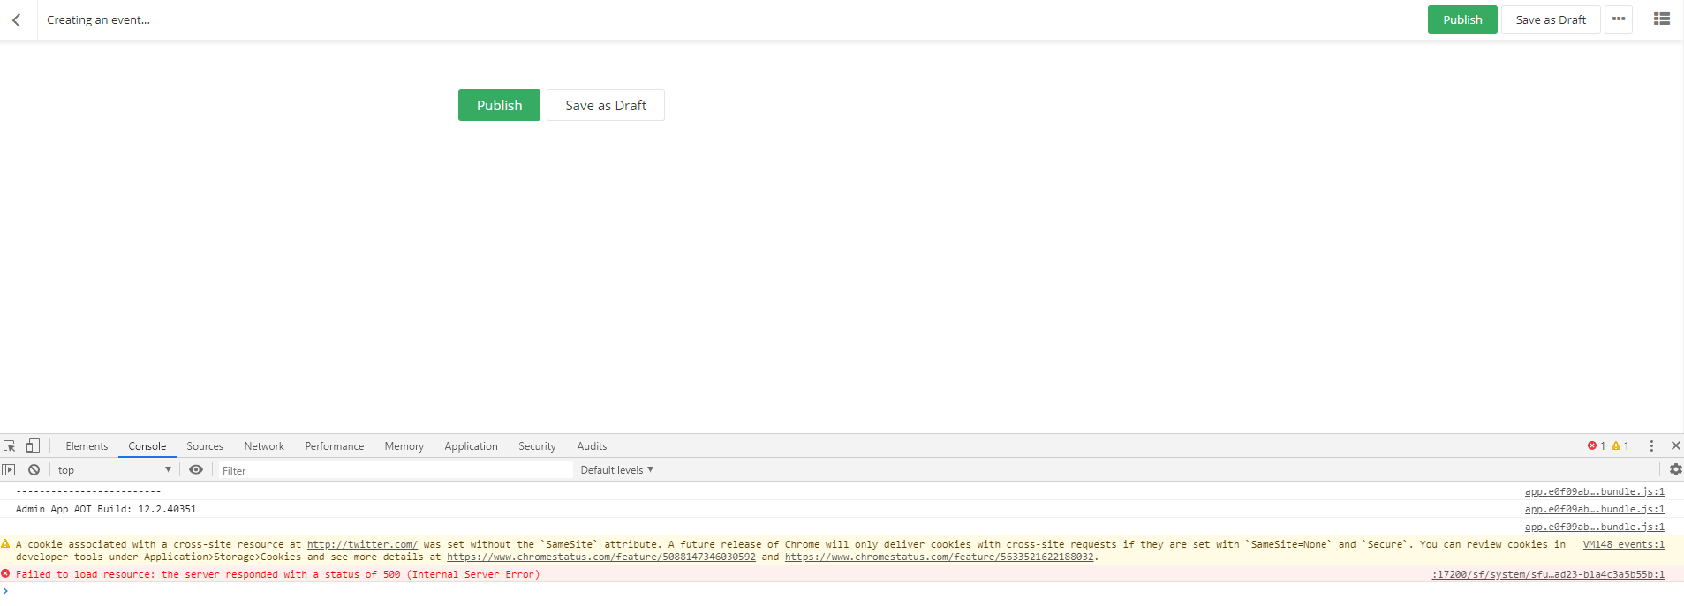
Task: Open the Performance tab
Action: click(335, 446)
